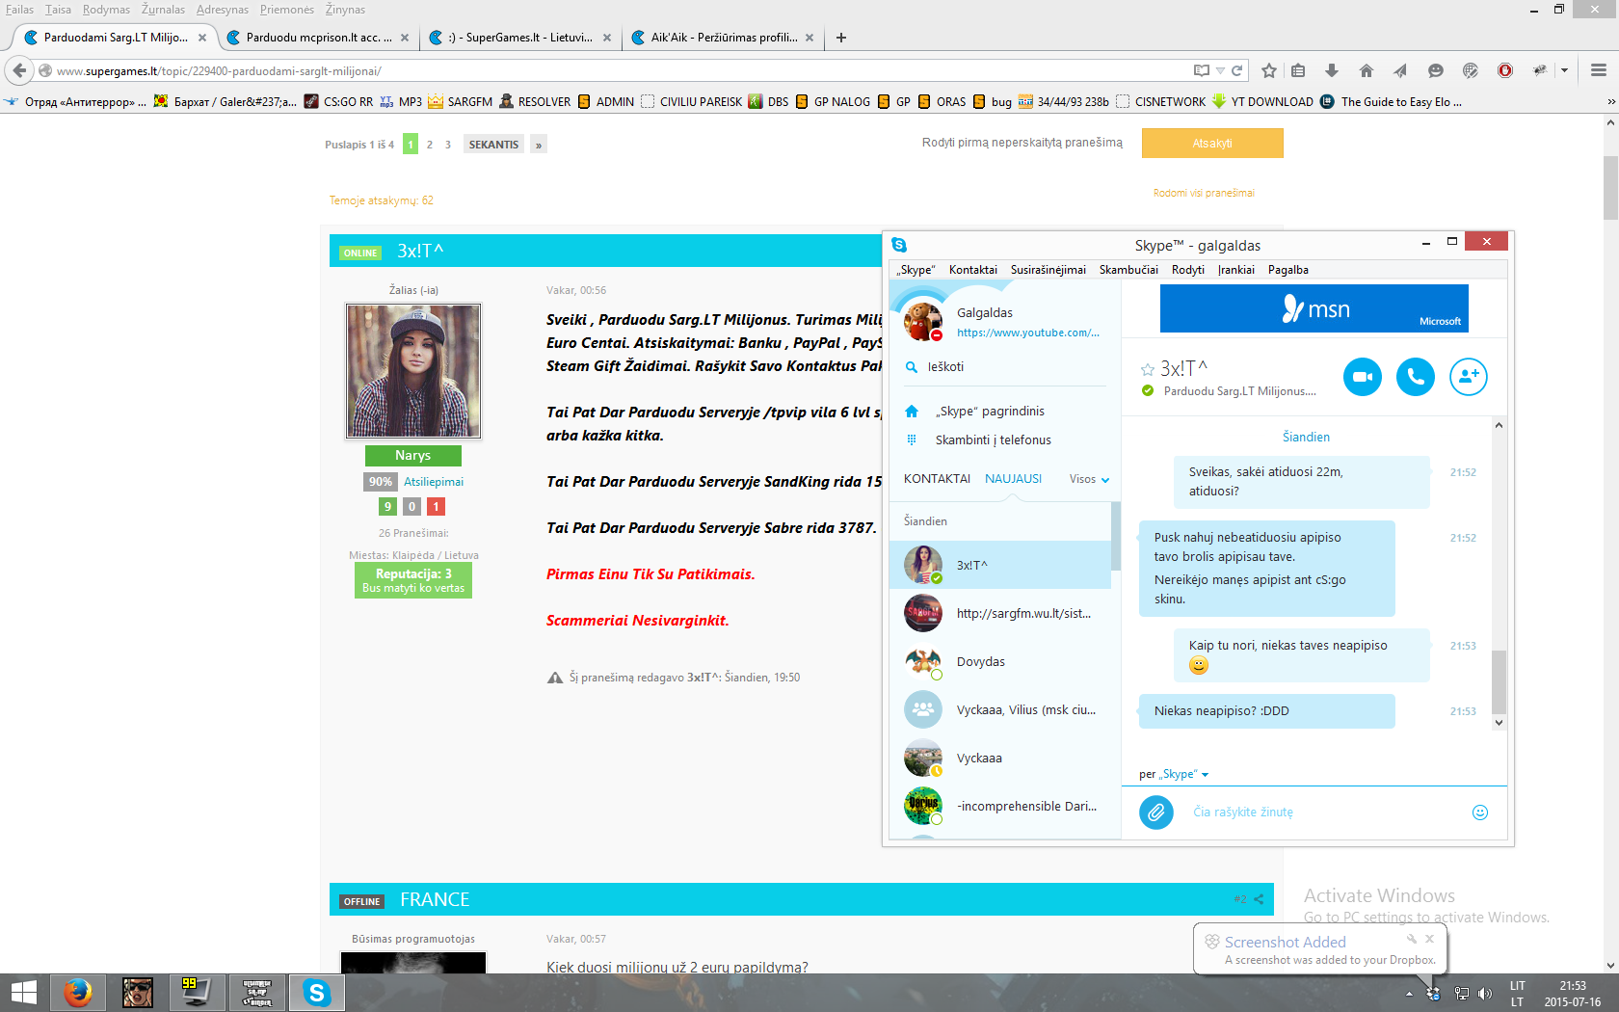Add people to this Skype conversation
The width and height of the screenshot is (1619, 1012).
pos(1469,377)
